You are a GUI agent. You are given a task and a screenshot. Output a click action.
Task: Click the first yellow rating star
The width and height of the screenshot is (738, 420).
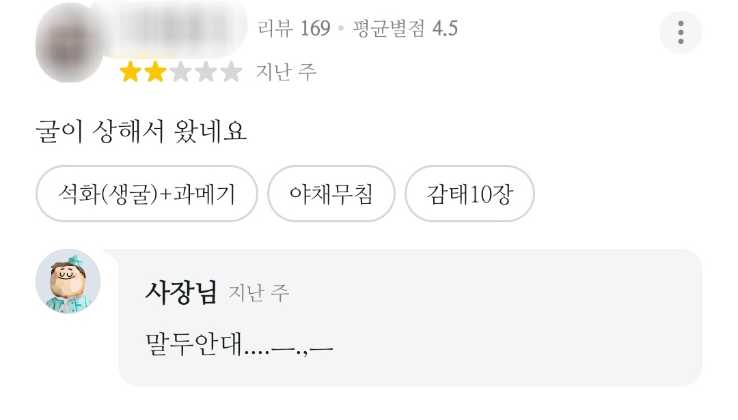(131, 72)
